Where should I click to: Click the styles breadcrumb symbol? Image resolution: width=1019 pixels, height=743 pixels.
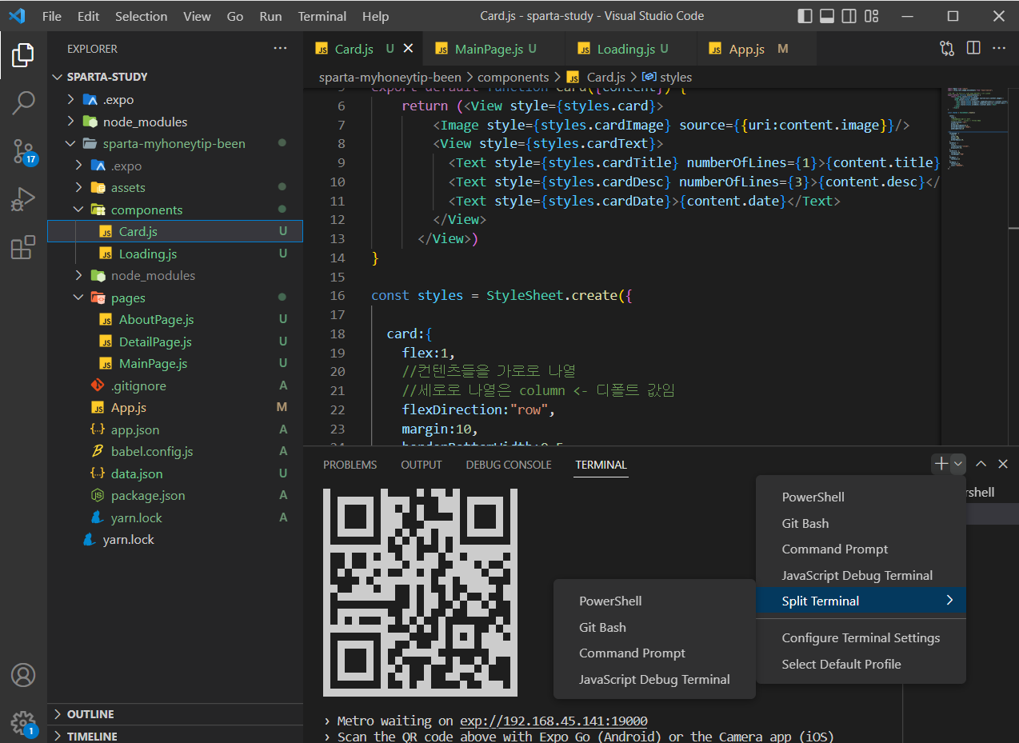tap(667, 77)
